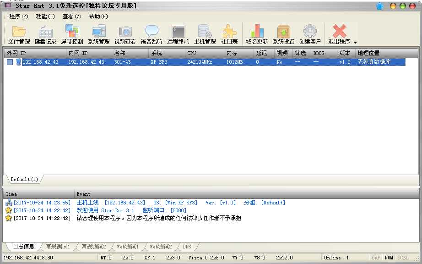
Task: Open the 功能(T) menu
Action: pyautogui.click(x=45, y=16)
